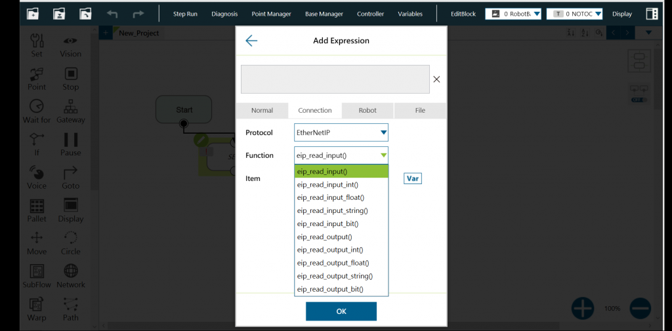
Task: Open the Protocol EtherNetIP dropdown
Action: tap(341, 133)
